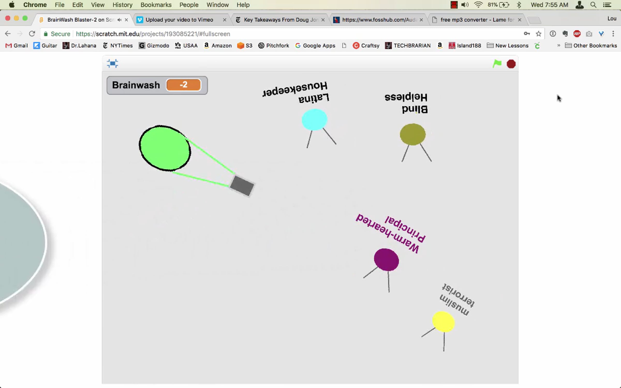Screen dimensions: 621x388
Task: Click the orange Brainwash score value
Action: point(183,85)
